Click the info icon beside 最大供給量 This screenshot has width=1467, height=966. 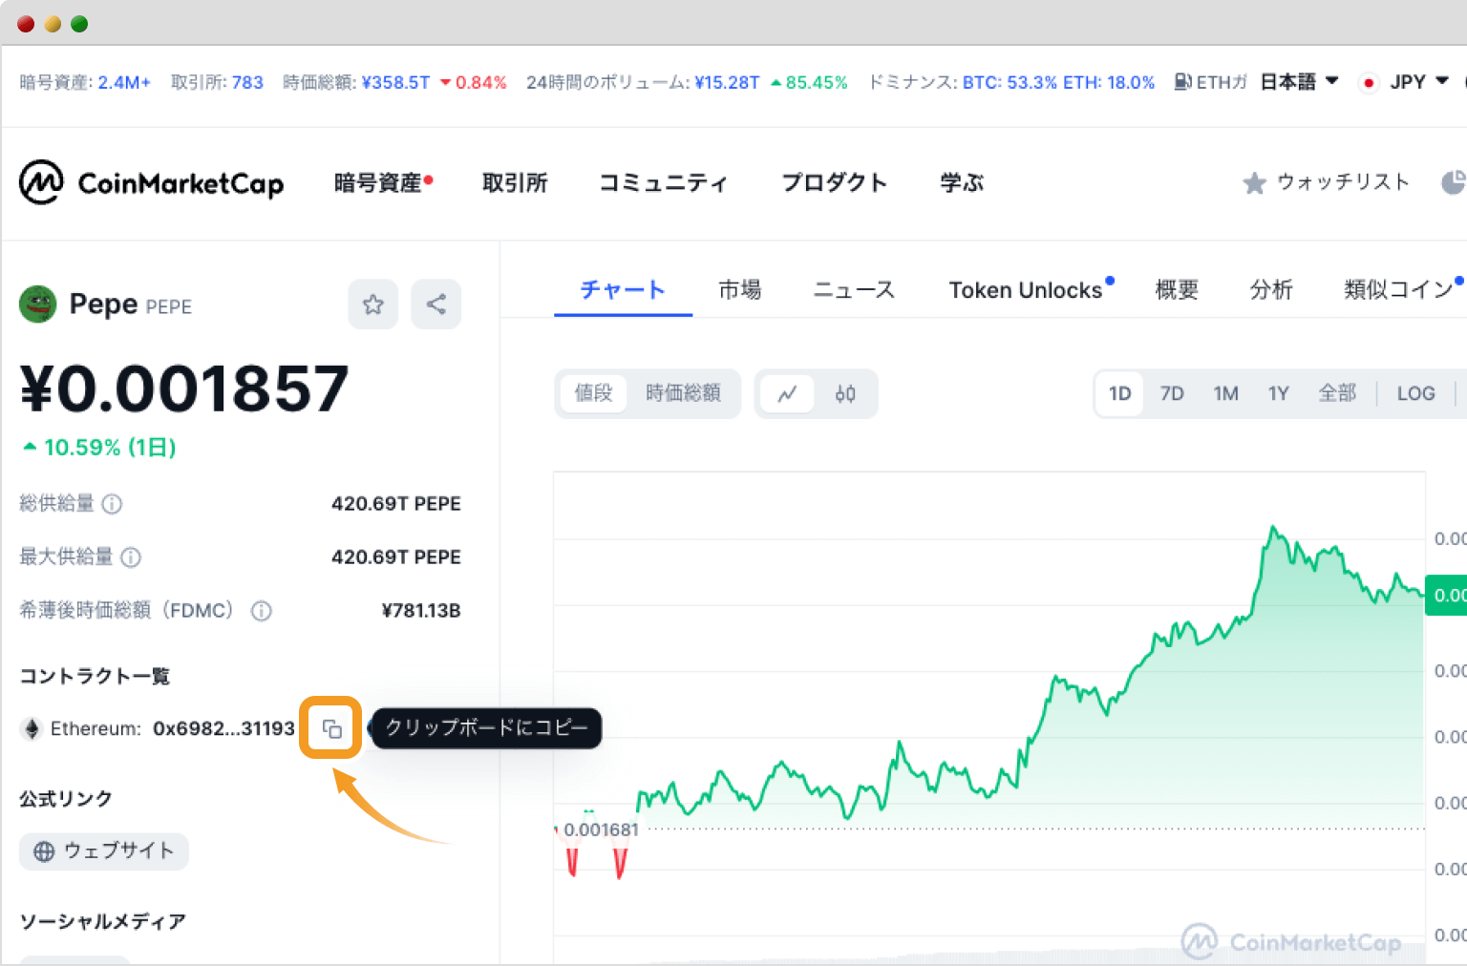(131, 557)
